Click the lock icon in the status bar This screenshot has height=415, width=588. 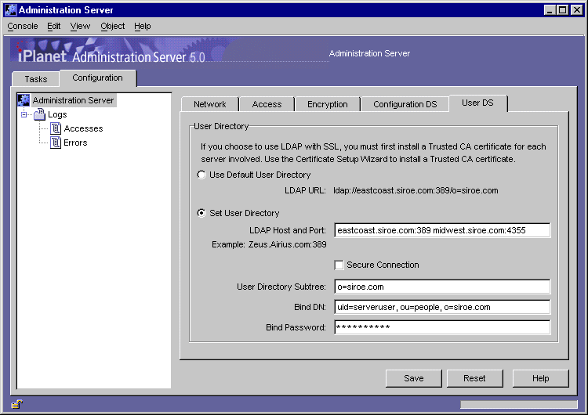17,404
